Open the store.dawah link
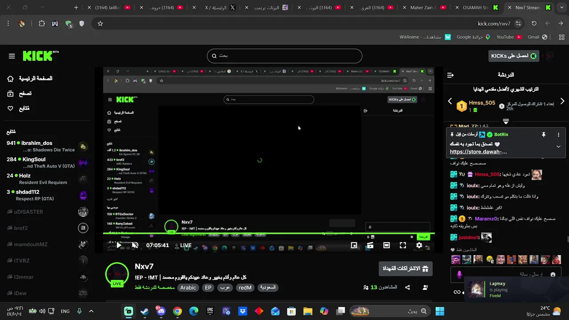This screenshot has width=569, height=320. 478,152
